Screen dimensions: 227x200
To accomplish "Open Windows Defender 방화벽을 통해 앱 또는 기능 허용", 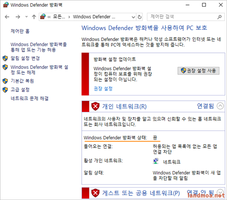I will [39, 47].
